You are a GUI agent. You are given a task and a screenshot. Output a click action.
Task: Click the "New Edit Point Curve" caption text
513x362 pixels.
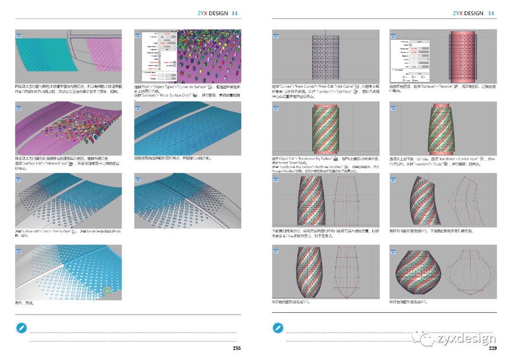336,86
